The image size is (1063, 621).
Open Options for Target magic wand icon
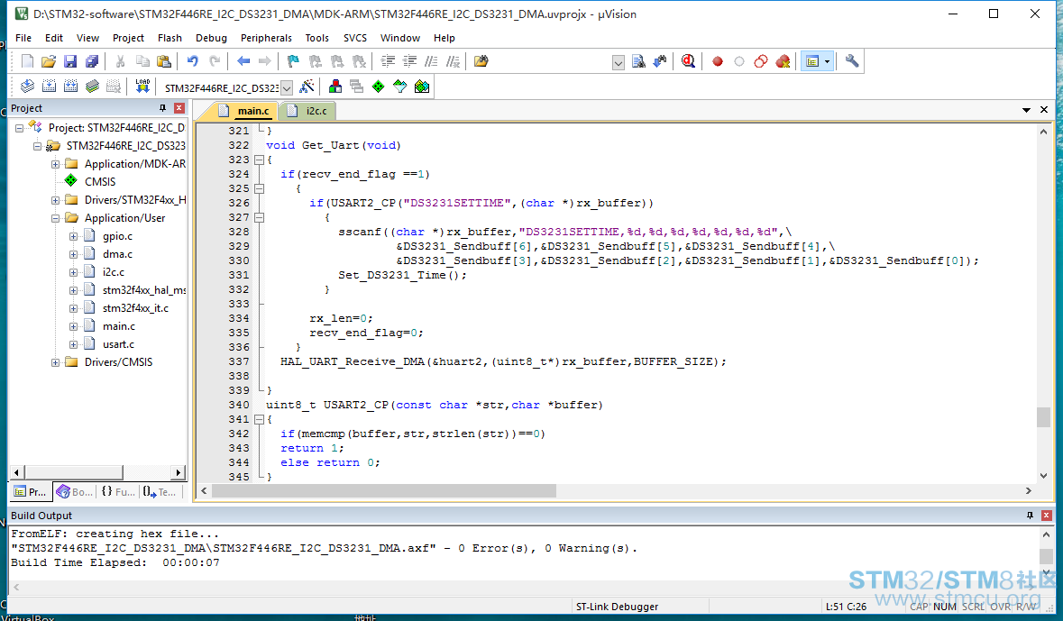[307, 87]
